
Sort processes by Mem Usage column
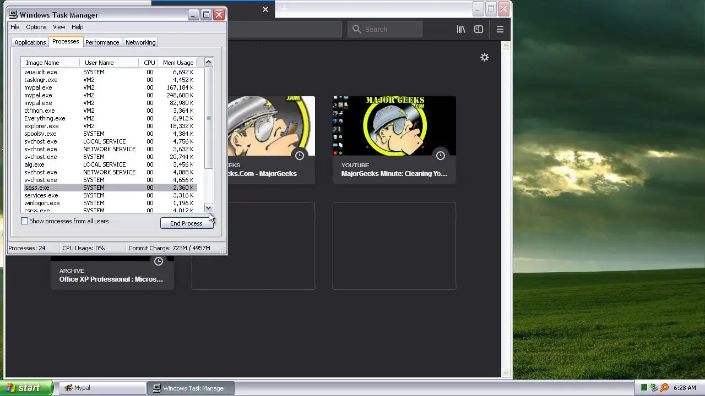[178, 63]
